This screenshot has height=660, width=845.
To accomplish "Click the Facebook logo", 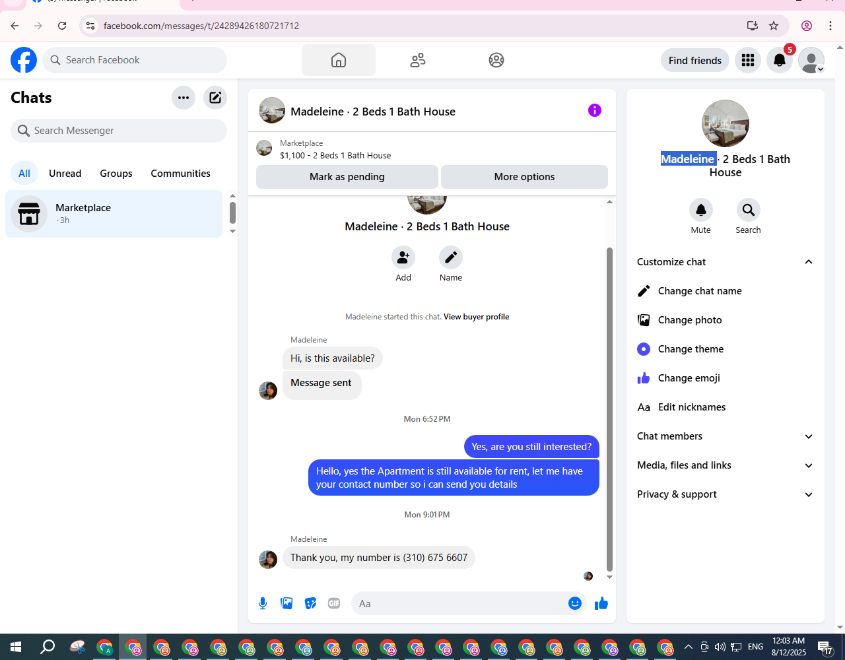I will pos(24,60).
